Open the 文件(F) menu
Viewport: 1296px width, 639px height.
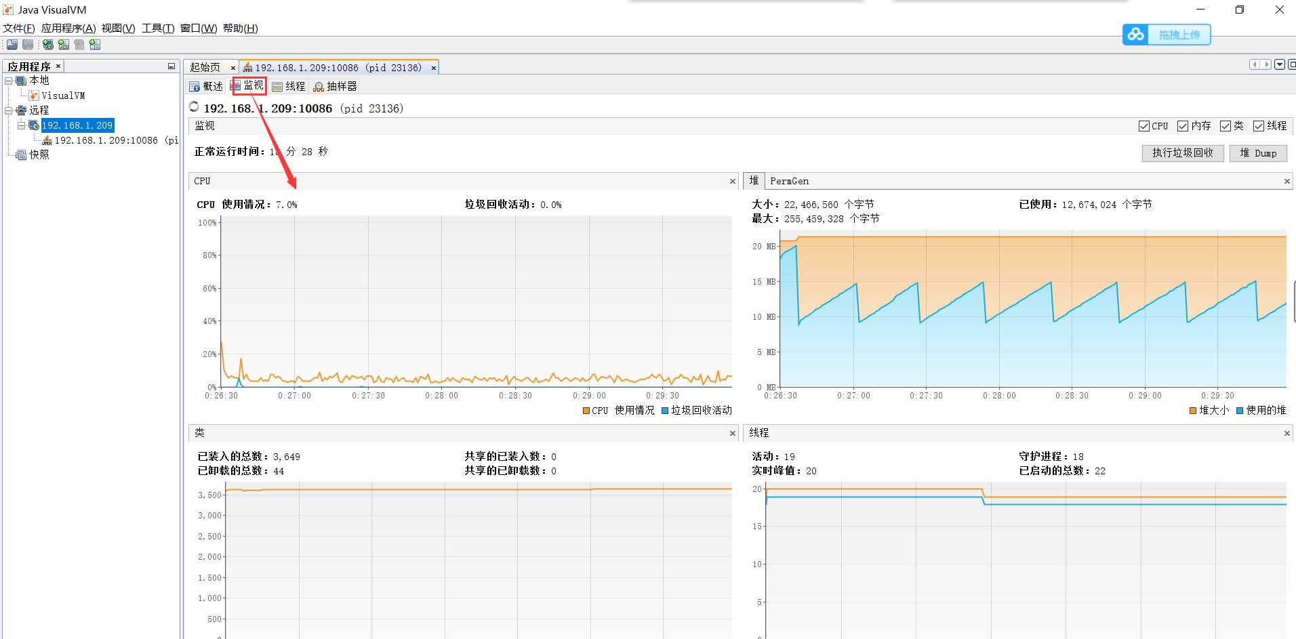[x=19, y=28]
